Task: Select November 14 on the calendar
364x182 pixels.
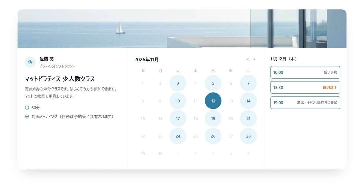Action: pos(248,101)
